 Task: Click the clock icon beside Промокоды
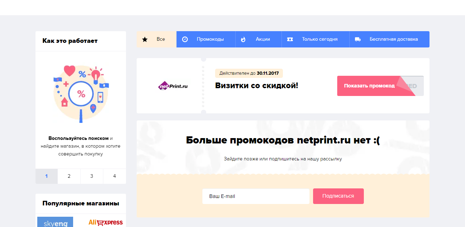pyautogui.click(x=185, y=39)
